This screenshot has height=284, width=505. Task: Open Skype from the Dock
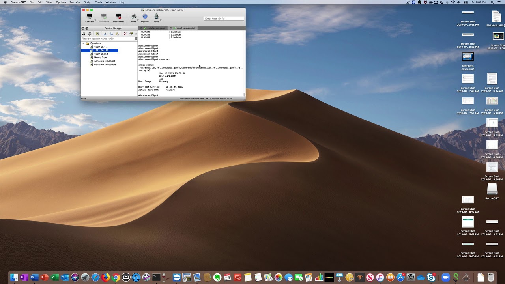tap(431, 277)
